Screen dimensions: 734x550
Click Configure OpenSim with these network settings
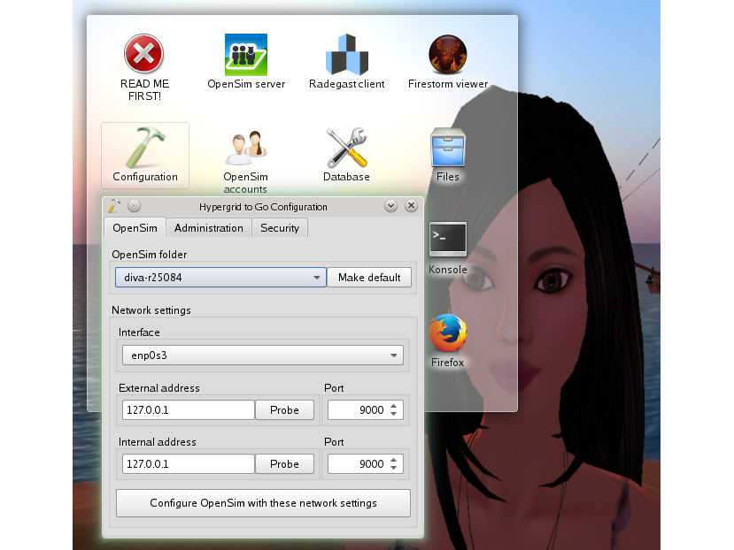click(263, 503)
